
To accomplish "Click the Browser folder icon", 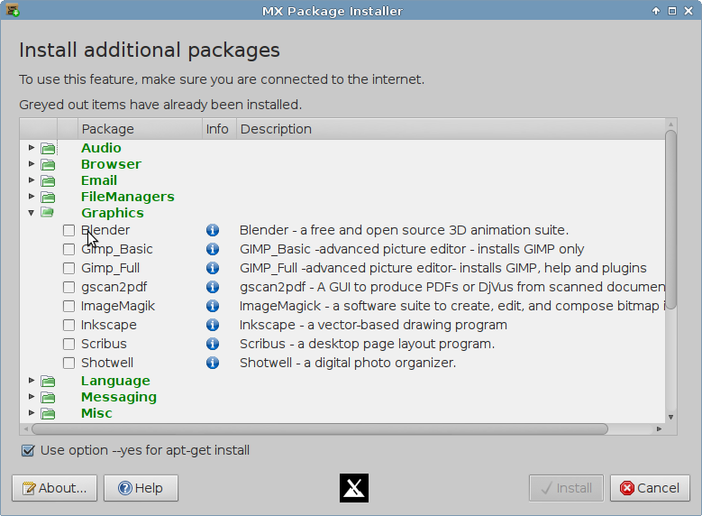I will coord(48,164).
